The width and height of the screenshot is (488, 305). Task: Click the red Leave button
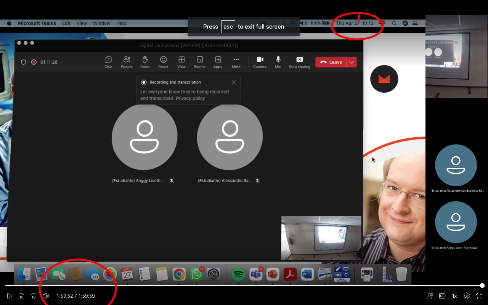[331, 62]
